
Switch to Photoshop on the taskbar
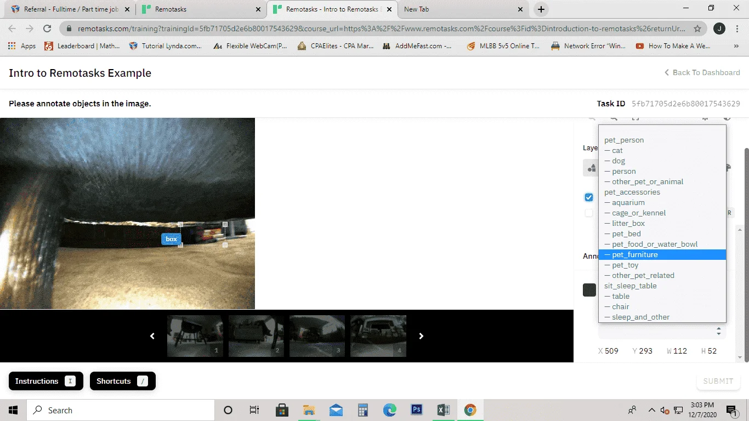tap(417, 410)
